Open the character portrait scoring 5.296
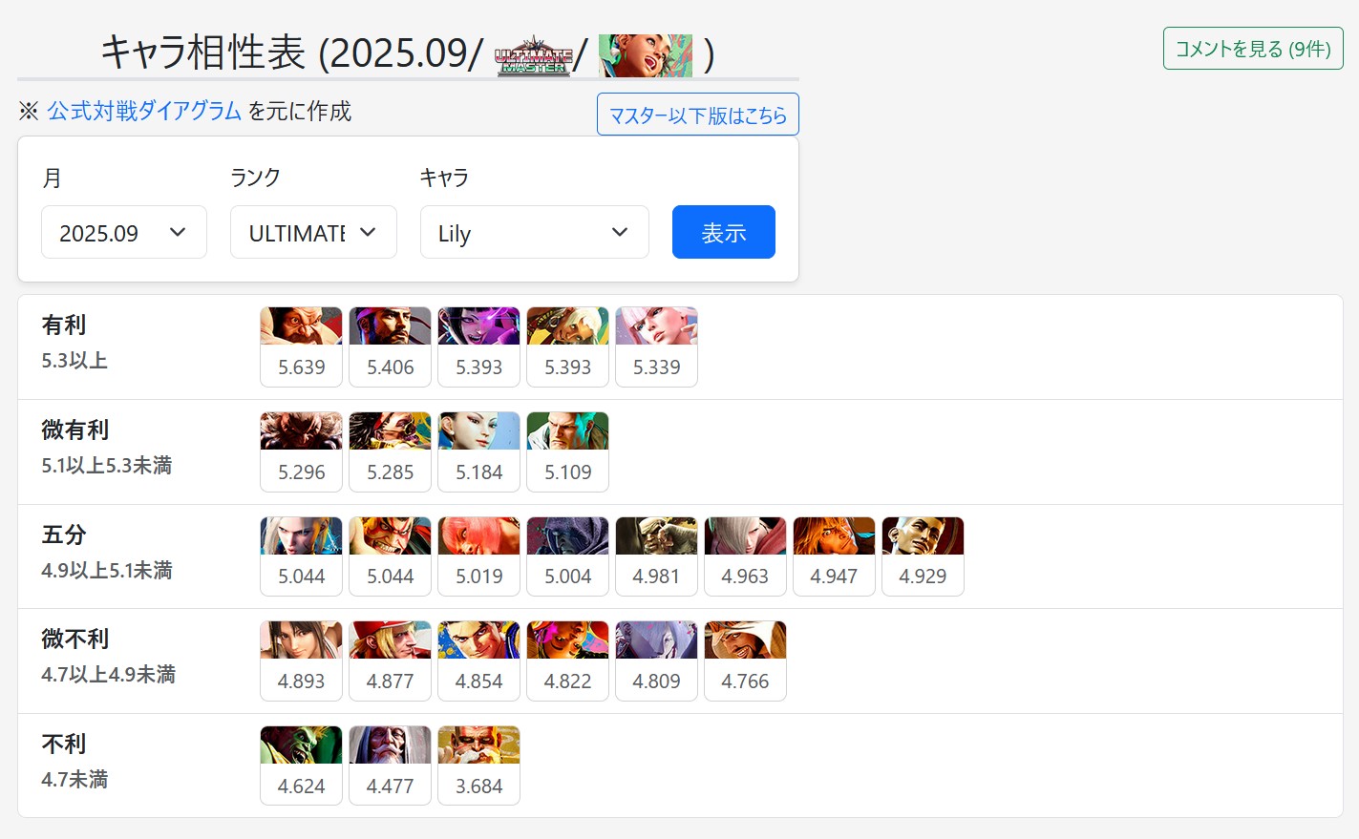1359x839 pixels. pyautogui.click(x=301, y=451)
